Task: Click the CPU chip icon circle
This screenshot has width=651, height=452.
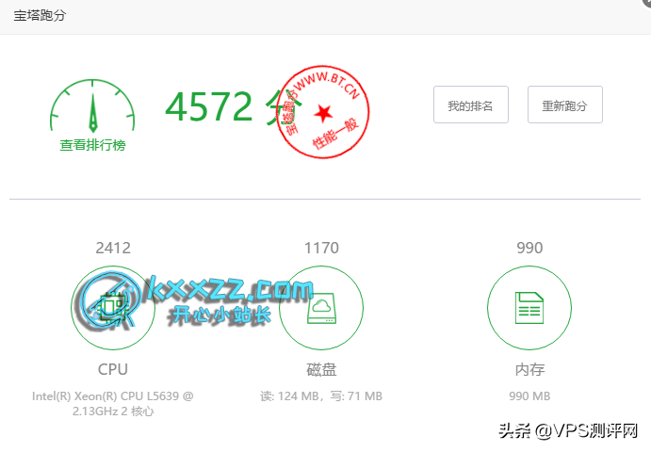Action: (113, 308)
